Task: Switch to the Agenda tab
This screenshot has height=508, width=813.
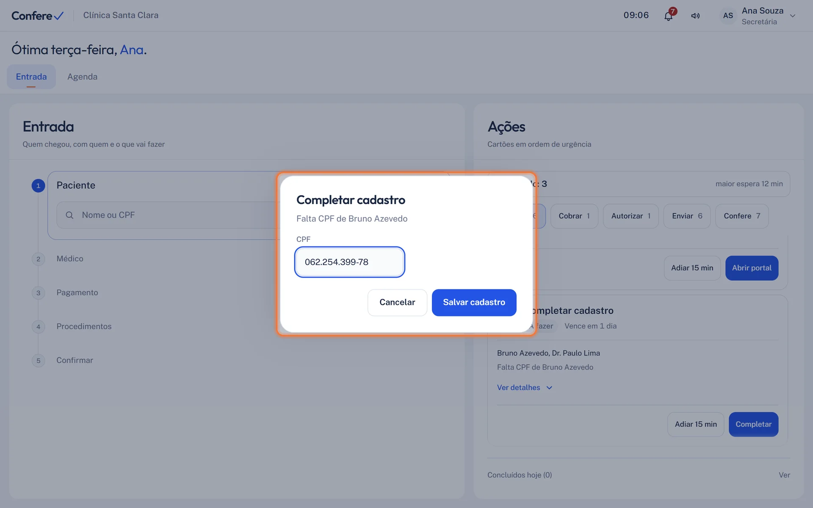Action: pyautogui.click(x=82, y=77)
